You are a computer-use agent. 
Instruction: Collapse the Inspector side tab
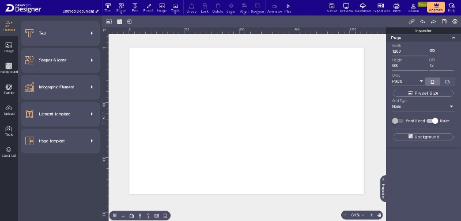click(x=383, y=188)
